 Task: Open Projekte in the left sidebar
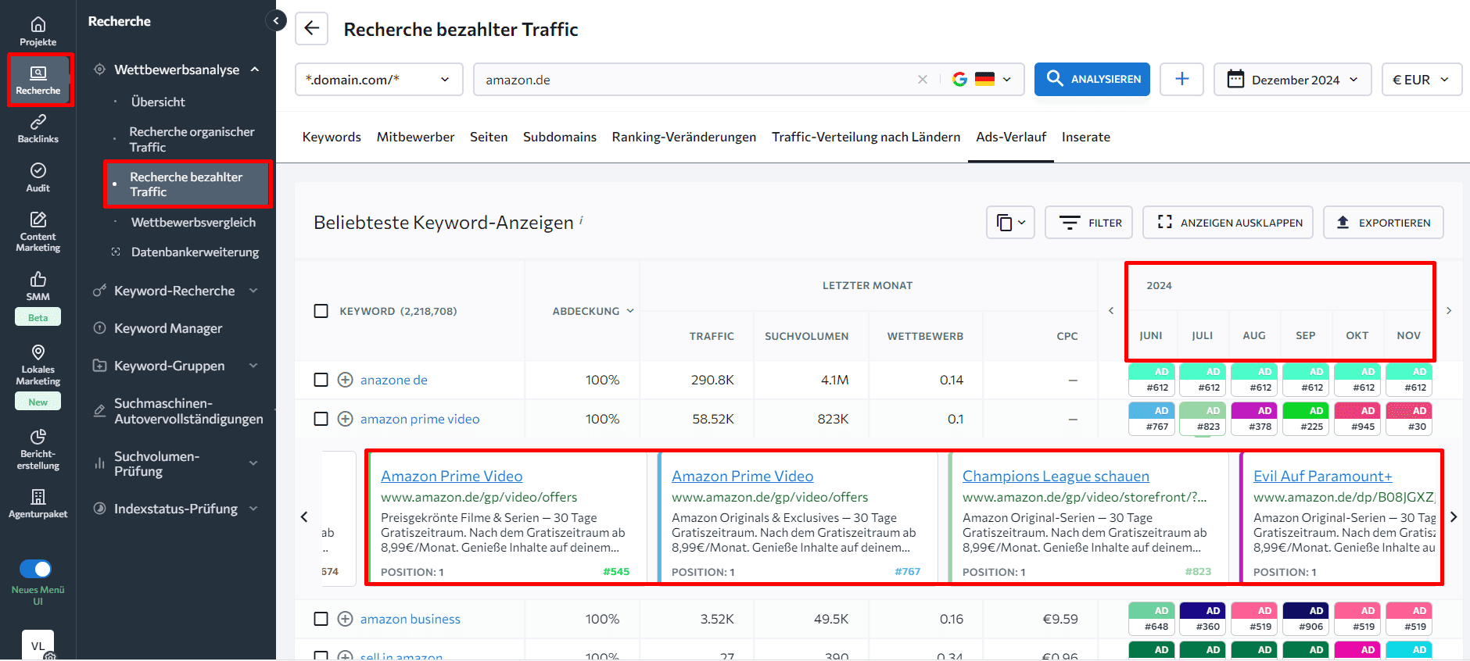38,31
